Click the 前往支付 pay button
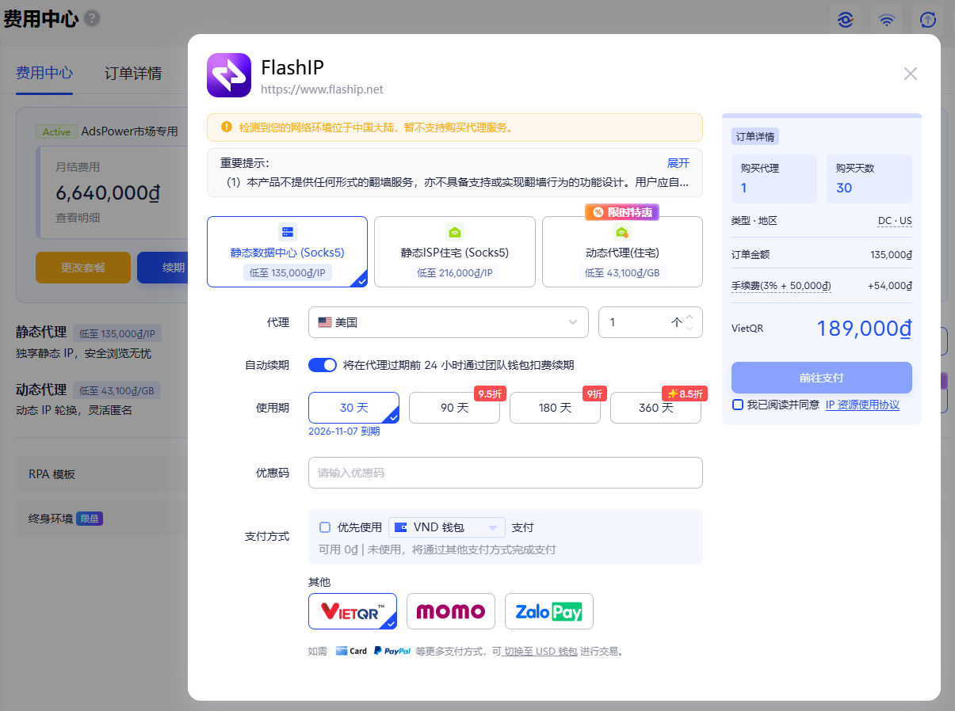This screenshot has width=955, height=711. [822, 378]
